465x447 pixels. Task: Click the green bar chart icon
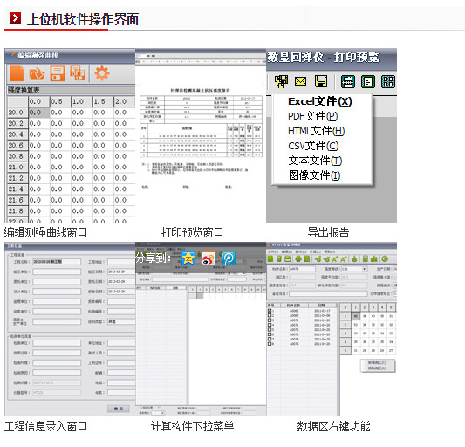click(374, 258)
